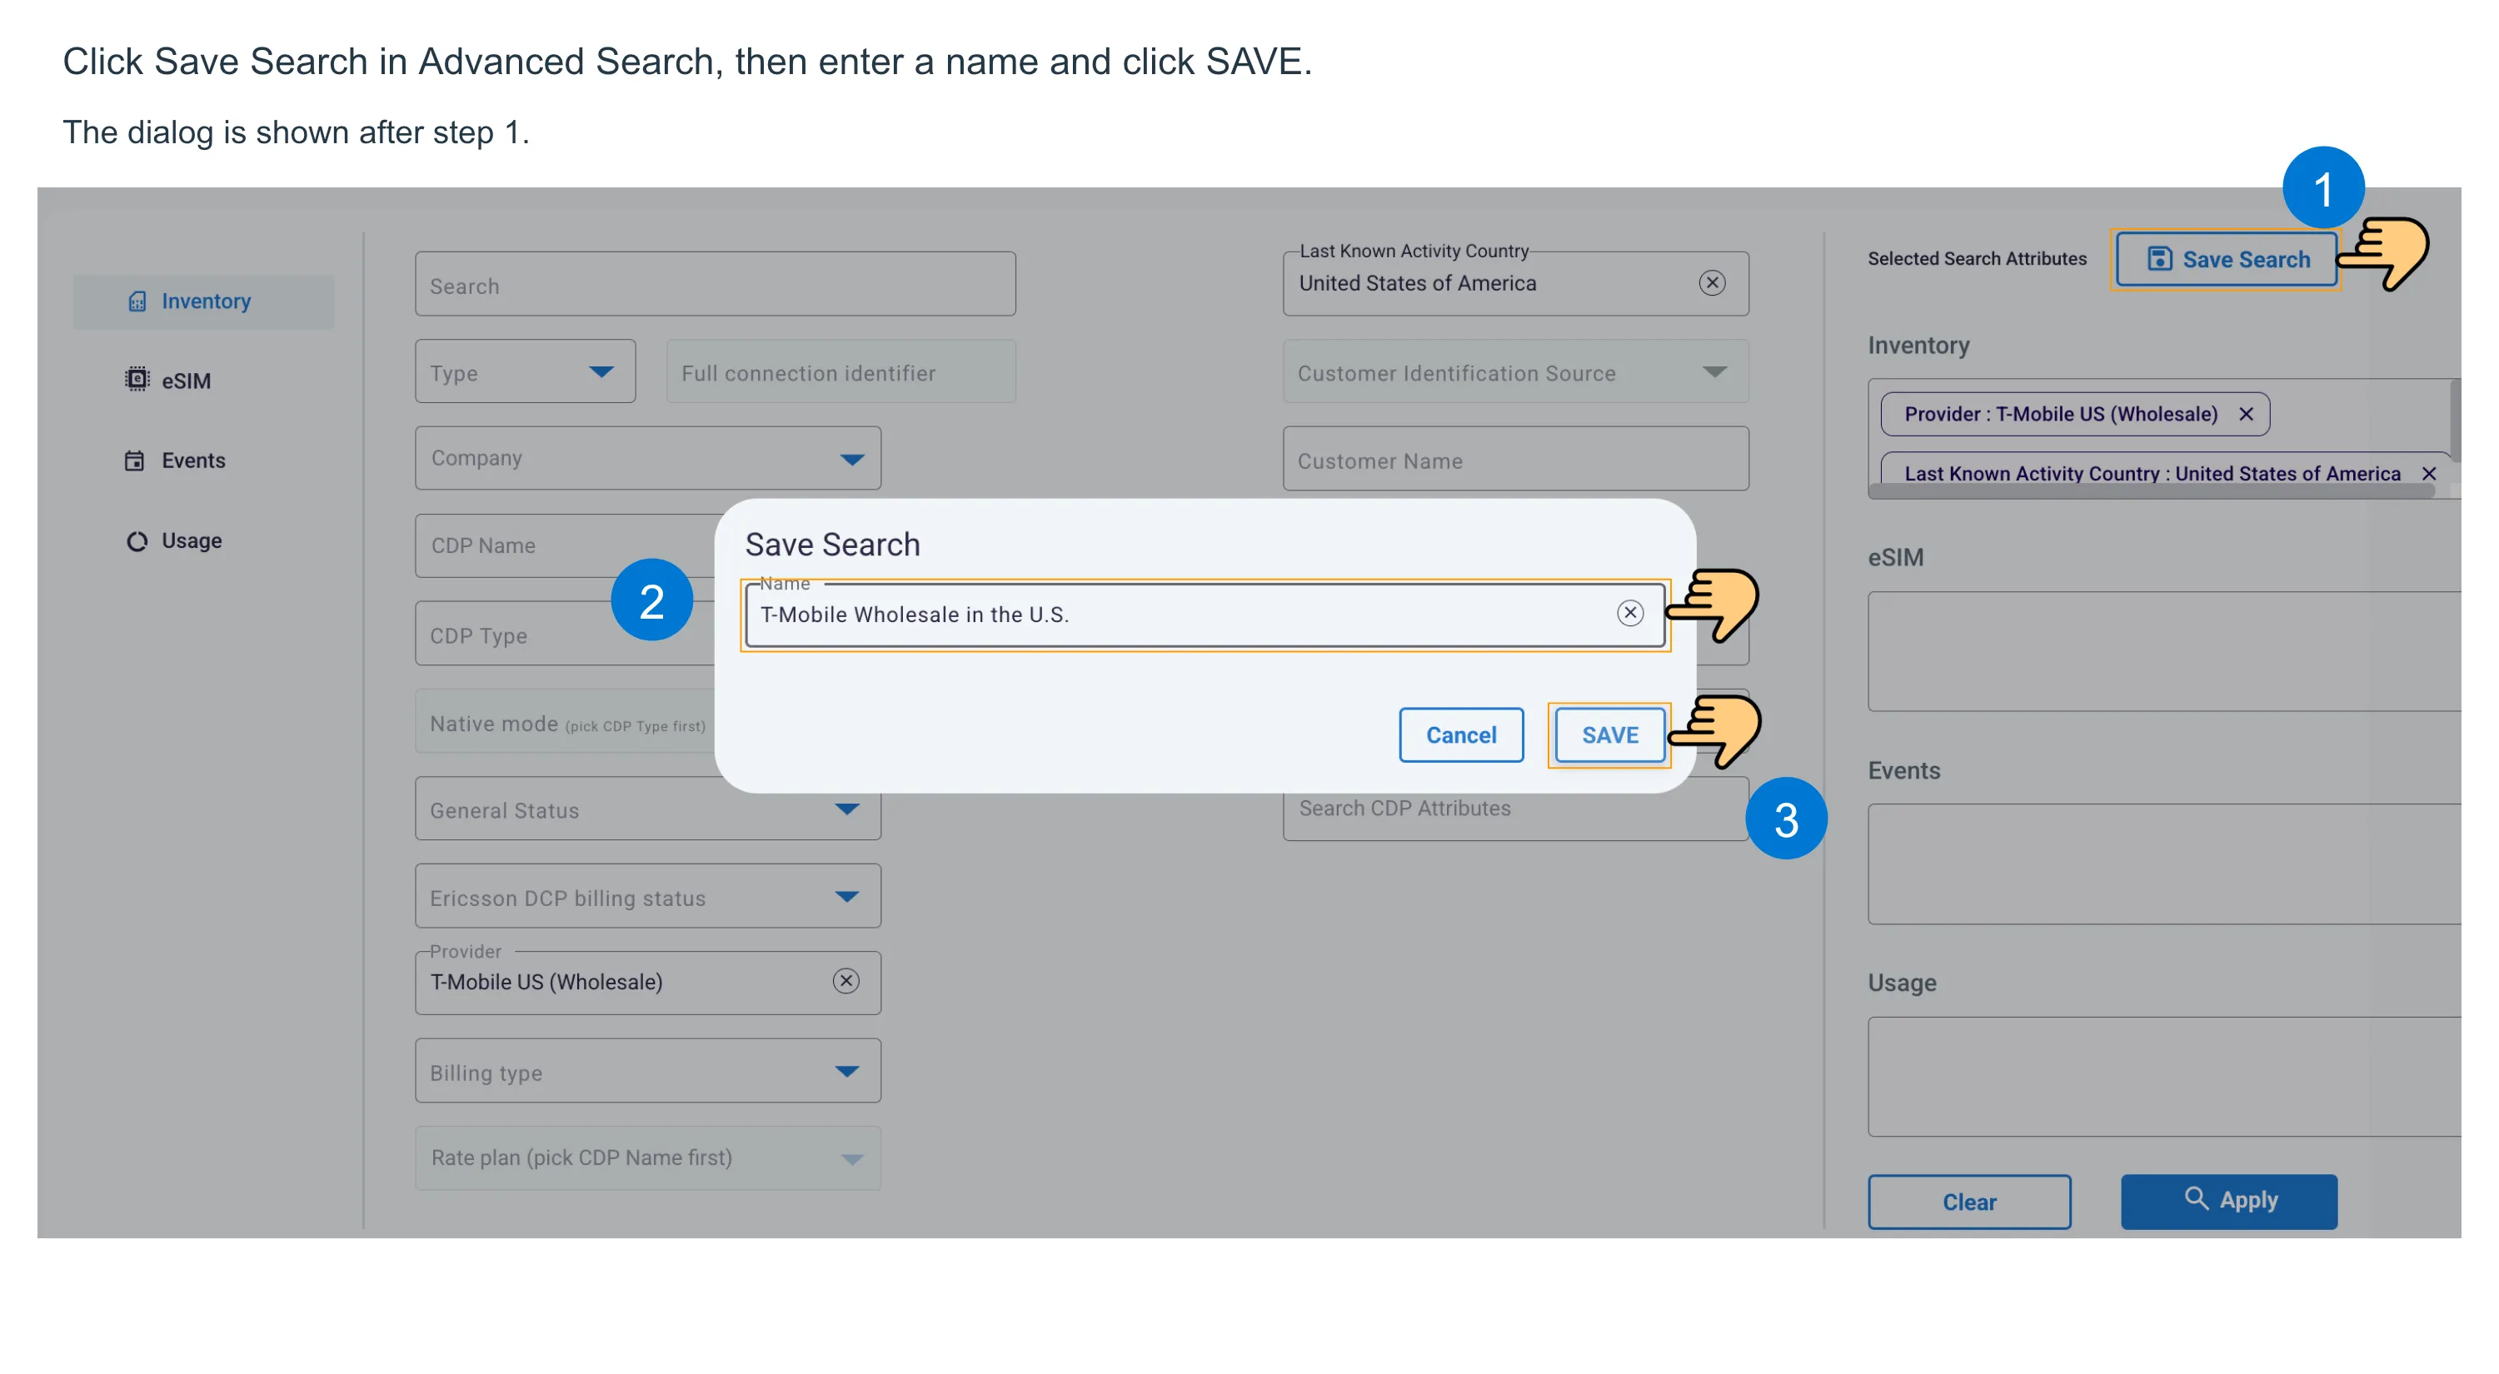Click the Events selected attributes box
Image resolution: width=2499 pixels, height=1374 pixels.
2163,864
